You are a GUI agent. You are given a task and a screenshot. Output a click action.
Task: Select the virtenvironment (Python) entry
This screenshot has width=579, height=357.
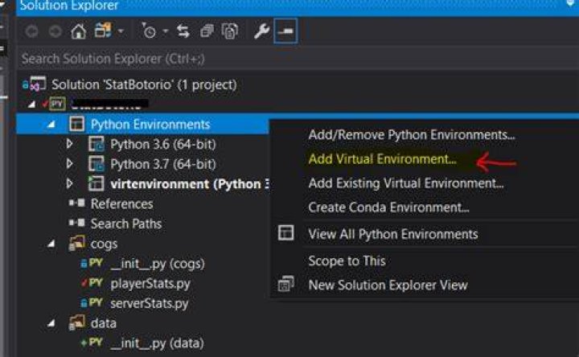coord(190,184)
